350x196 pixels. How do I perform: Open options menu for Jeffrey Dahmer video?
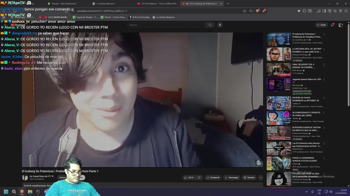324,49
